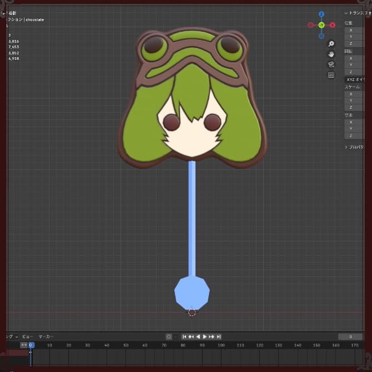This screenshot has height=372, width=372.
Task: Toggle perspective/orthographic view grid icon
Action: coord(331,75)
